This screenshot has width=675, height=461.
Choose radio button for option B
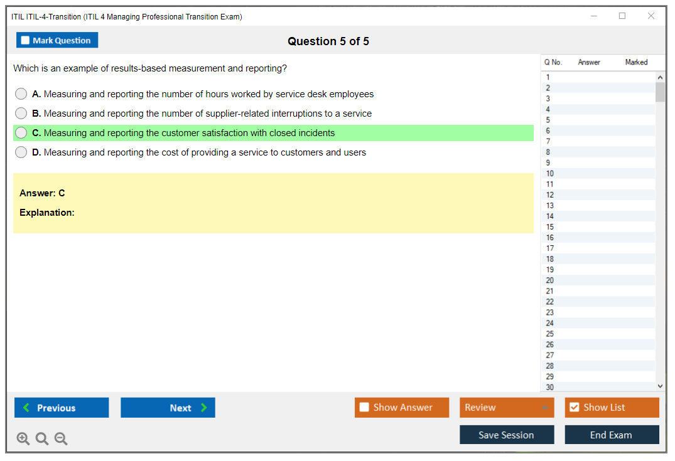[21, 114]
